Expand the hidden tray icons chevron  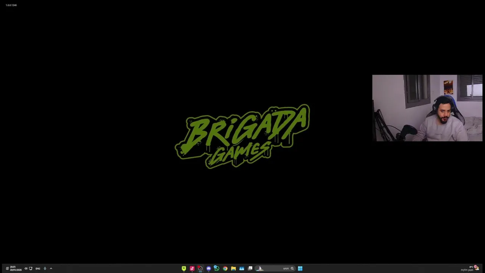pos(51,268)
